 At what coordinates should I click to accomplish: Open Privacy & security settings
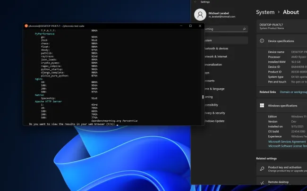tap(215, 113)
